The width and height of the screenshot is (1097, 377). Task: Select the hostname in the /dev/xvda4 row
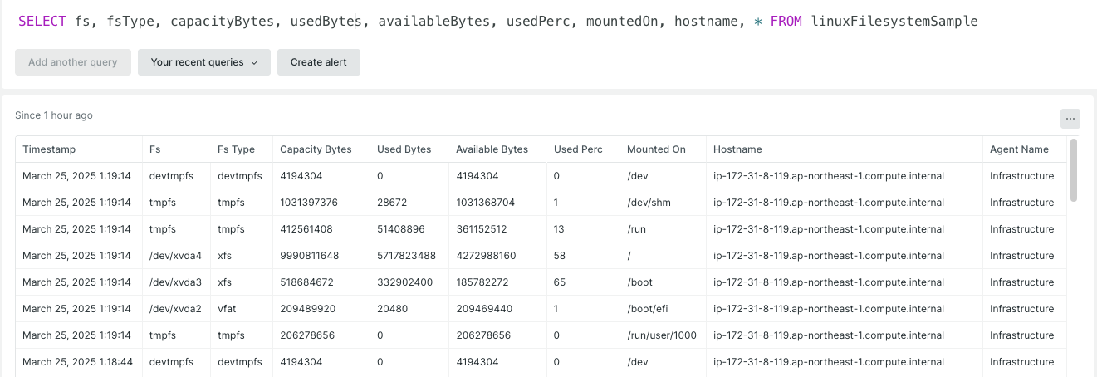[x=829, y=256]
